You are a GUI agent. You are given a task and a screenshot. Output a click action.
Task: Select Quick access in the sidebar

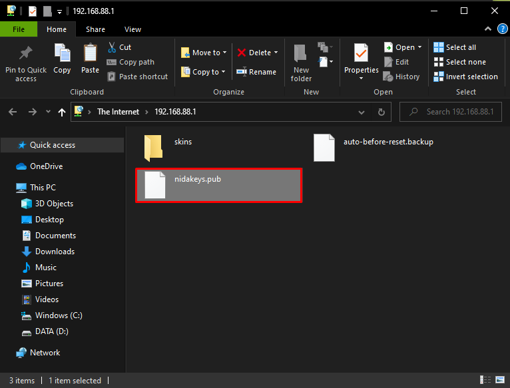[x=62, y=145]
